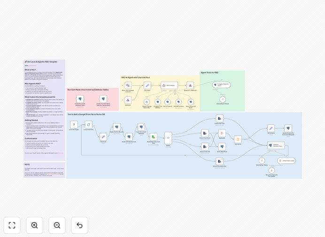Viewport: 325px width, 237px height.
Task: Open the Switch node
Action: [x=168, y=138]
